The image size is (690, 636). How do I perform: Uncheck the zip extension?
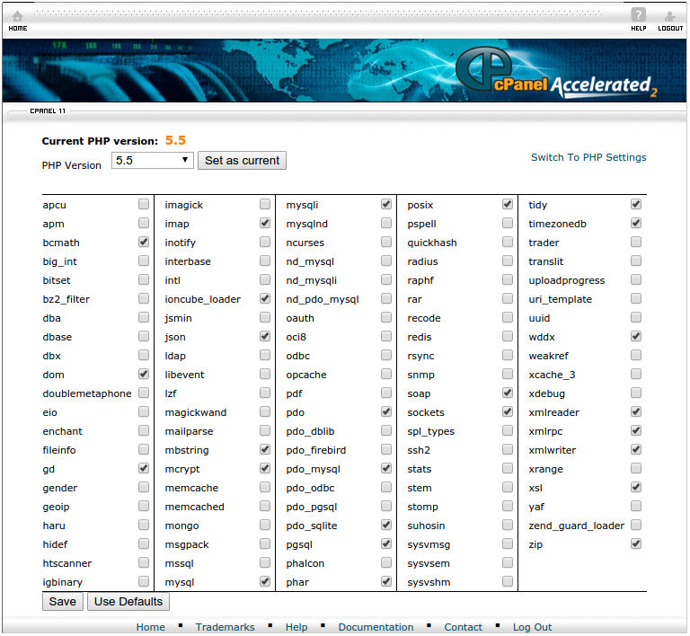pos(636,543)
